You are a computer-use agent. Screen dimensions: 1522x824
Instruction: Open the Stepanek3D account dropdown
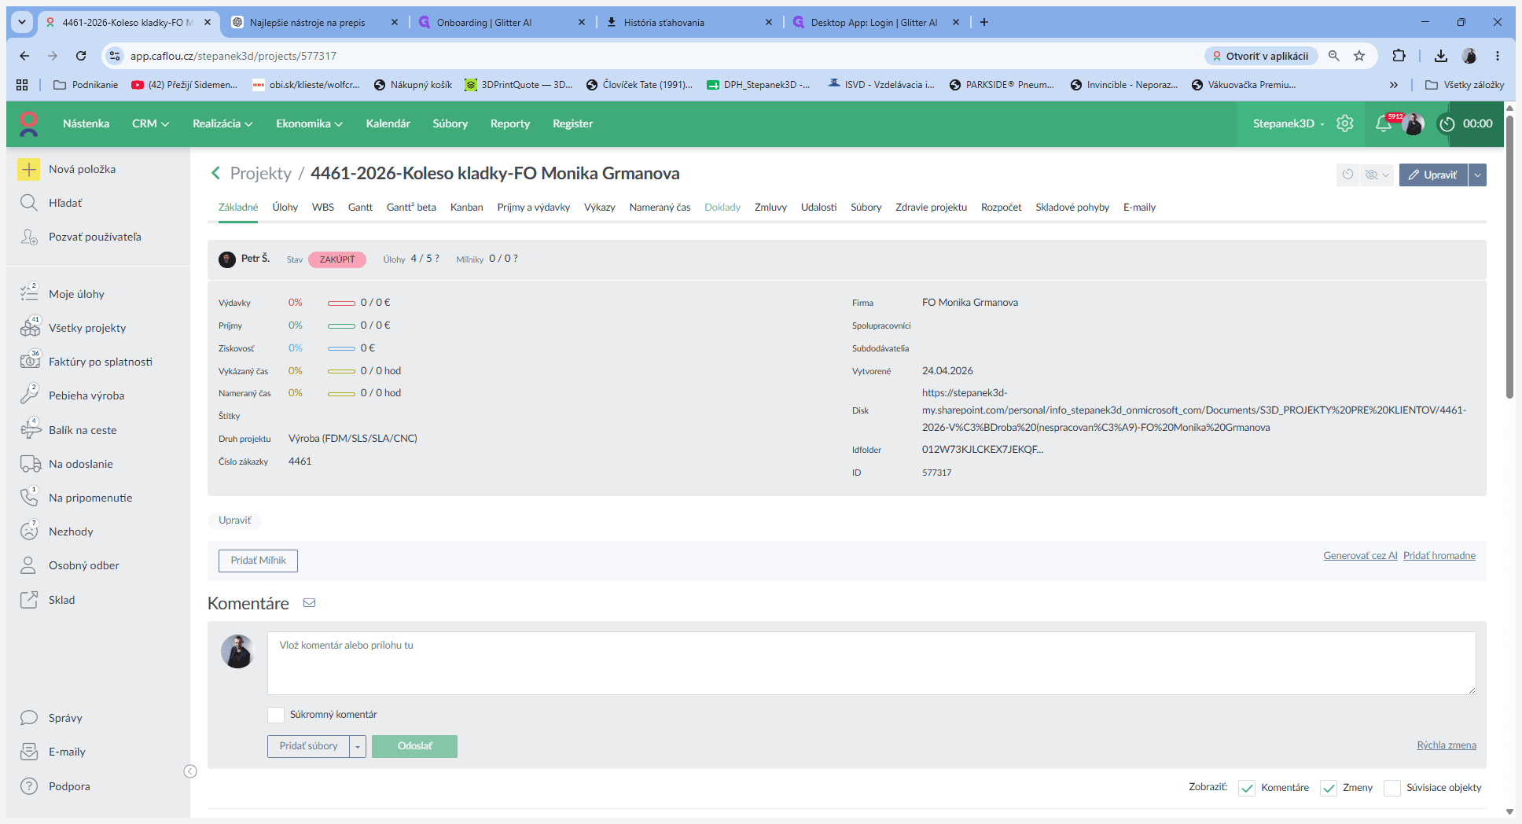coord(1289,123)
